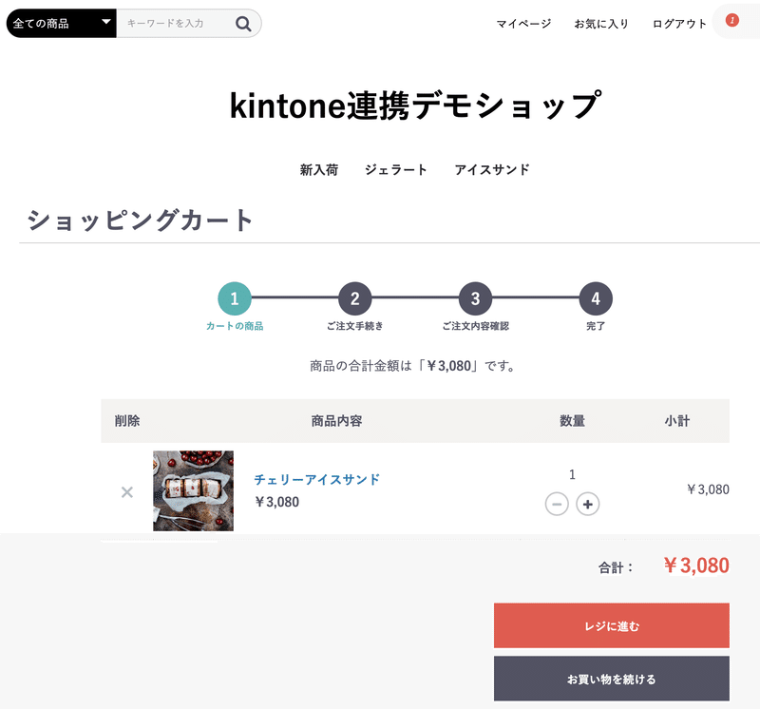Remove チェリーアイスサンド with X icon
The height and width of the screenshot is (709, 760).
[127, 492]
